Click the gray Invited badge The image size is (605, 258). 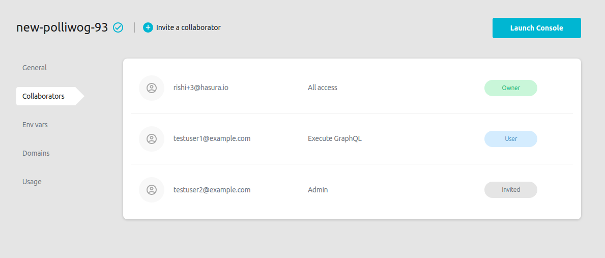coord(511,190)
